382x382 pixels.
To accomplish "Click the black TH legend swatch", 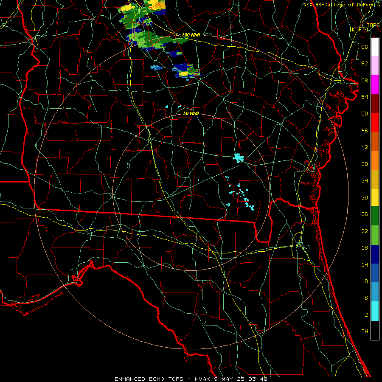I will tap(375, 330).
